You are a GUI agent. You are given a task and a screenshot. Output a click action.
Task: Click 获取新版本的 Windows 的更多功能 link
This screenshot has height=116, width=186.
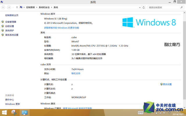click(x=62, y=28)
